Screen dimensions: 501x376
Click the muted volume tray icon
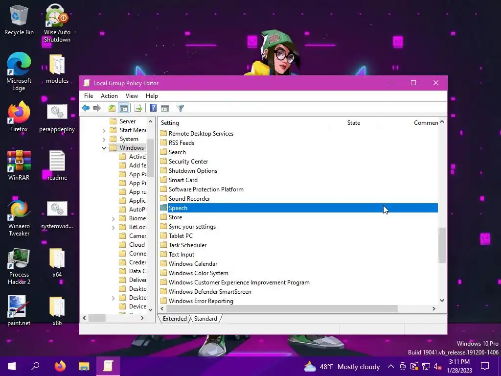(437, 366)
